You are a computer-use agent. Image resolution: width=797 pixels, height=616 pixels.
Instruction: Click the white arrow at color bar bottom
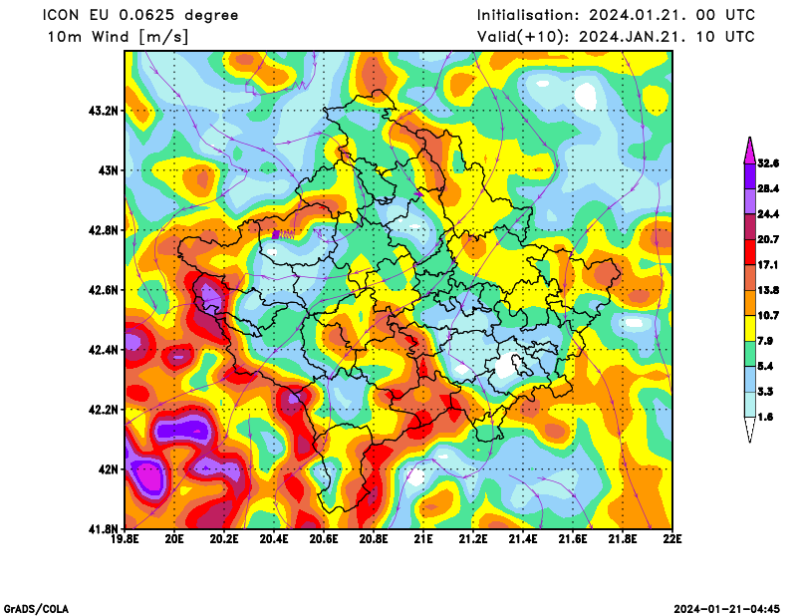[750, 431]
